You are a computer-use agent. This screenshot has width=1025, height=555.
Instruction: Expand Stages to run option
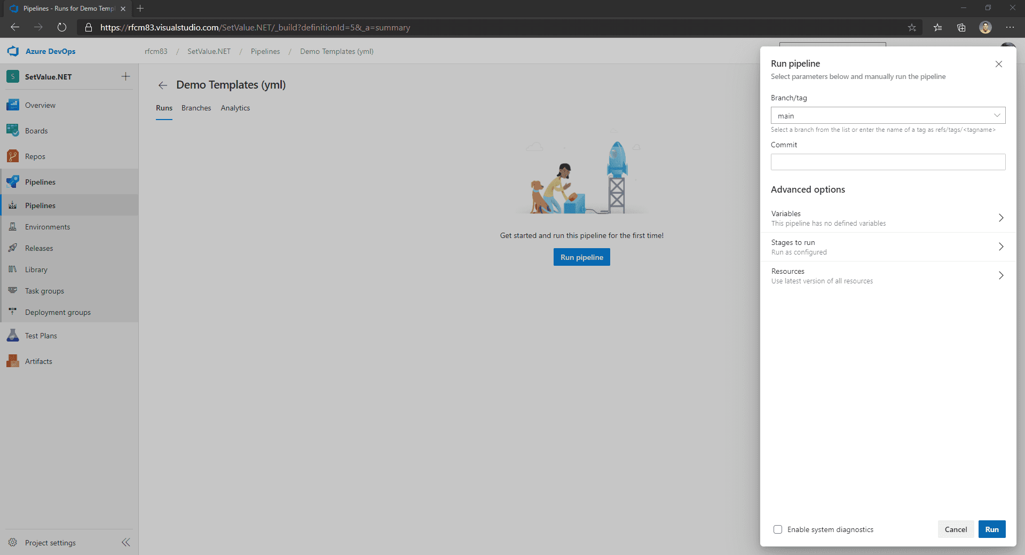pos(888,247)
